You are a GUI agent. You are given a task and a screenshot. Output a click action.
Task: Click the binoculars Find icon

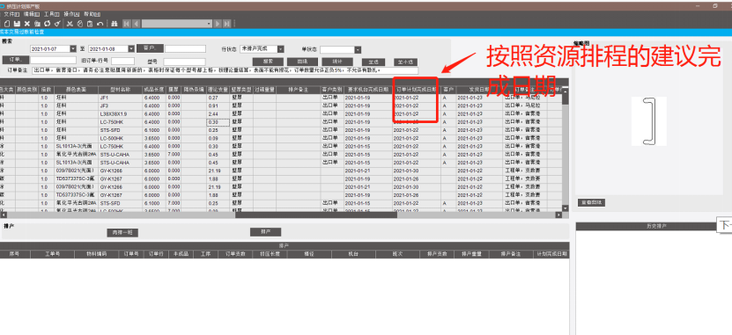pyautogui.click(x=114, y=24)
